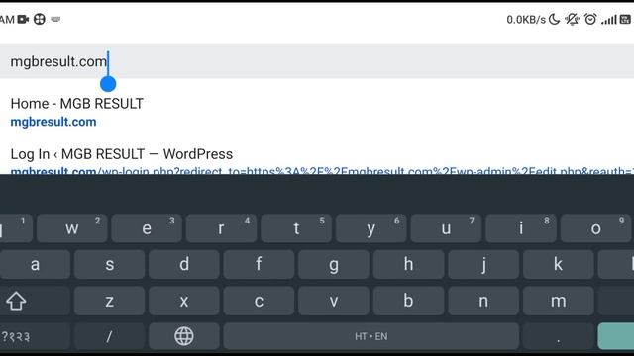The image size is (634, 356).
Task: Tap the letter g key
Action: click(334, 264)
